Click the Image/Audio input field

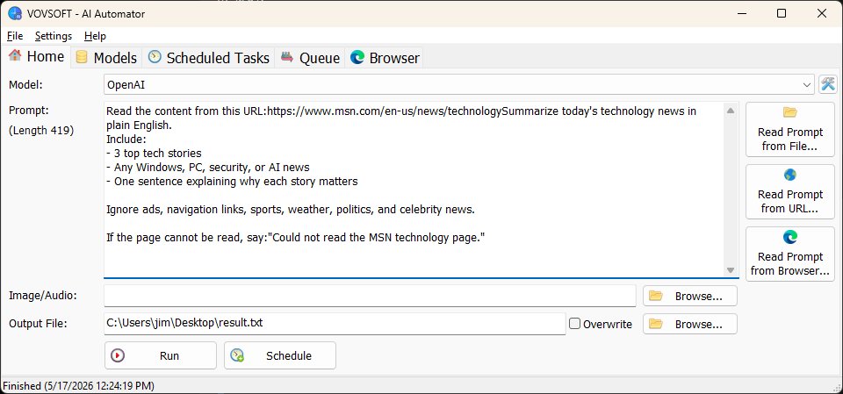pos(370,296)
